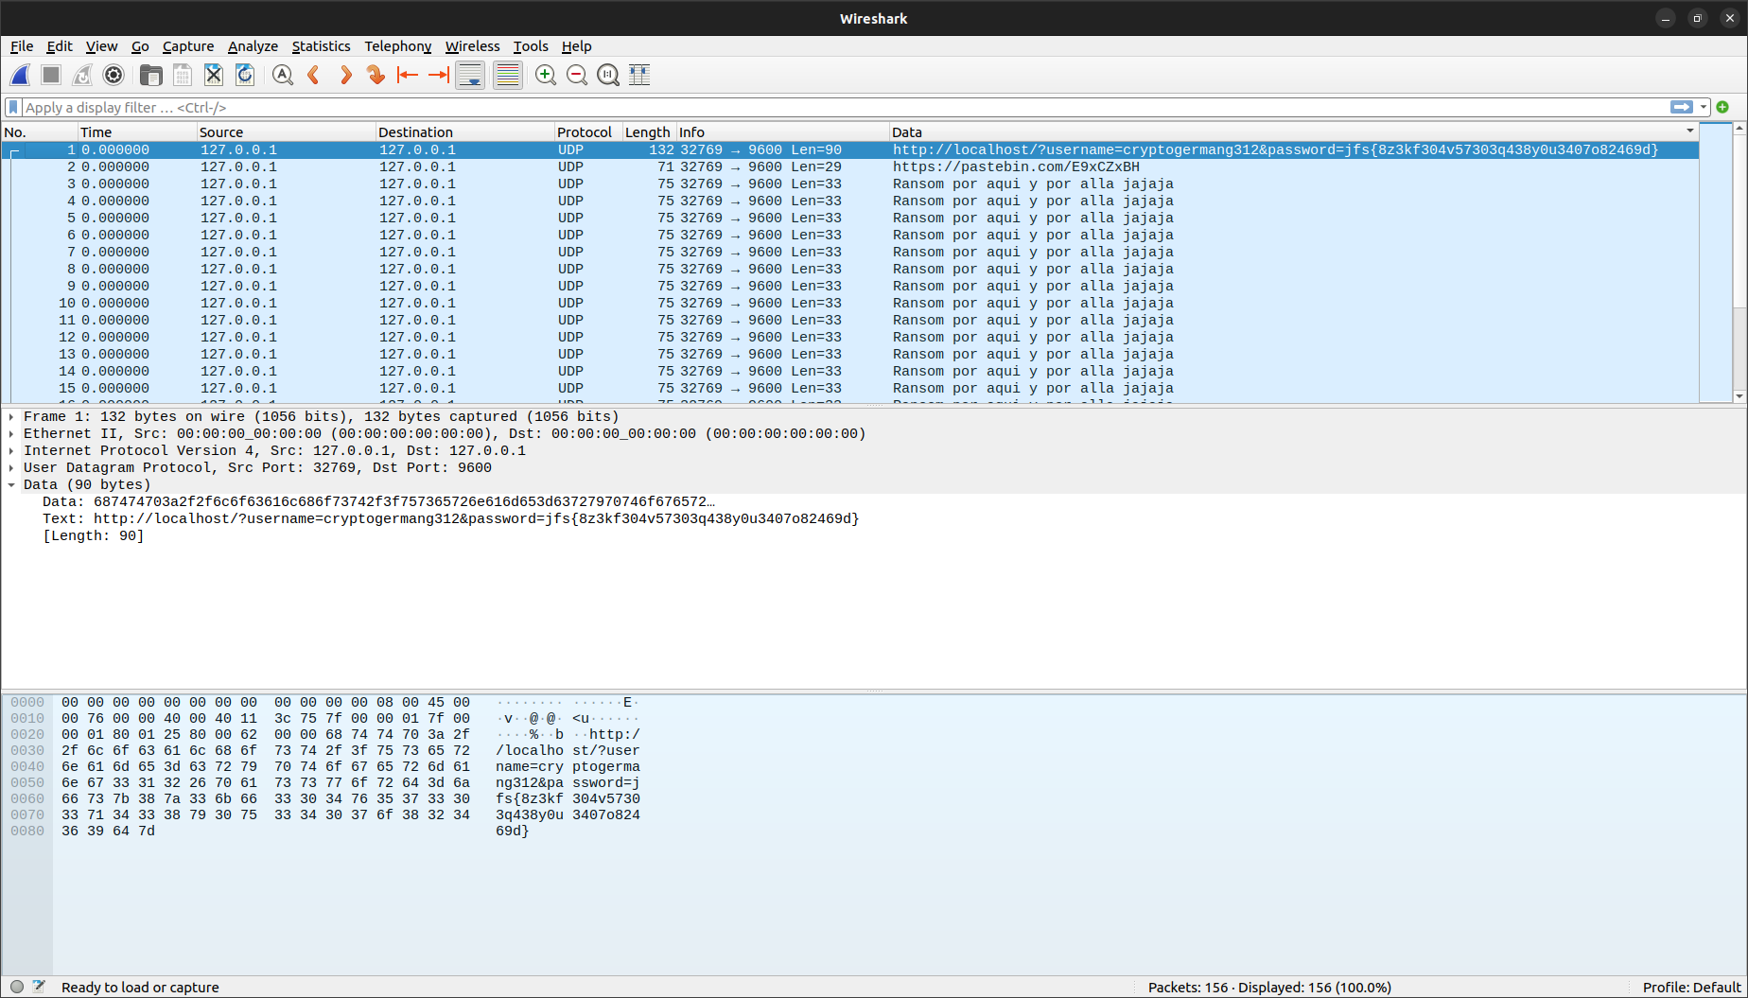This screenshot has width=1748, height=998.
Task: Click the expert information status circle
Action: coord(17,987)
